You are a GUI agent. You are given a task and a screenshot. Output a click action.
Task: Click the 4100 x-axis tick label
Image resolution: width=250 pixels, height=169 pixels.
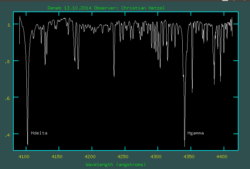click(24, 157)
